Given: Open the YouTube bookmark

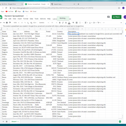Looking at the screenshot, I should [9, 11].
